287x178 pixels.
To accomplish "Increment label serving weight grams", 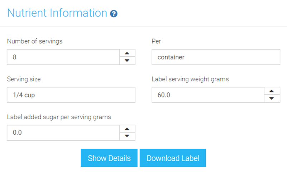I will (272, 91).
